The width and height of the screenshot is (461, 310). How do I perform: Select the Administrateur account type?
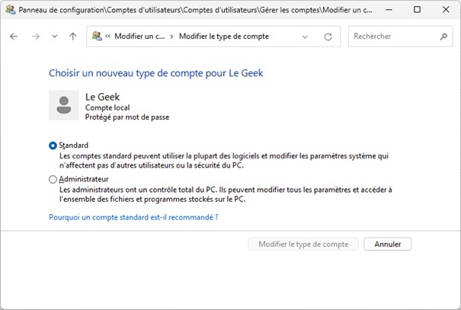pos(53,180)
